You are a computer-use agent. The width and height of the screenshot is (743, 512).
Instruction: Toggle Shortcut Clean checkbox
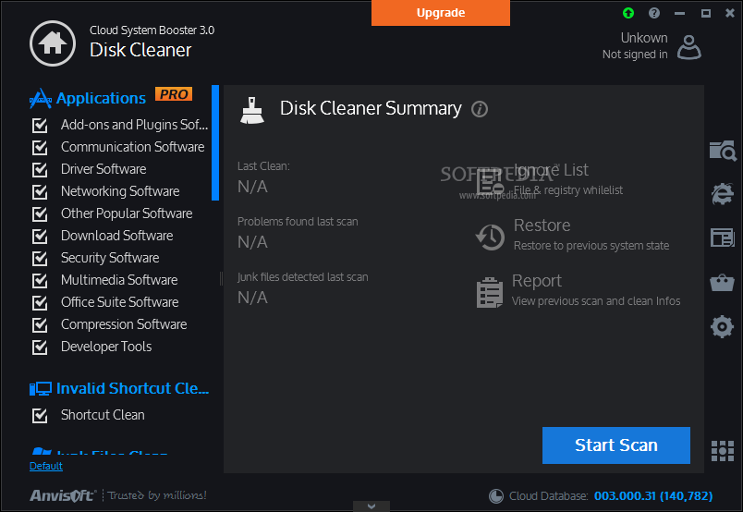click(x=40, y=415)
